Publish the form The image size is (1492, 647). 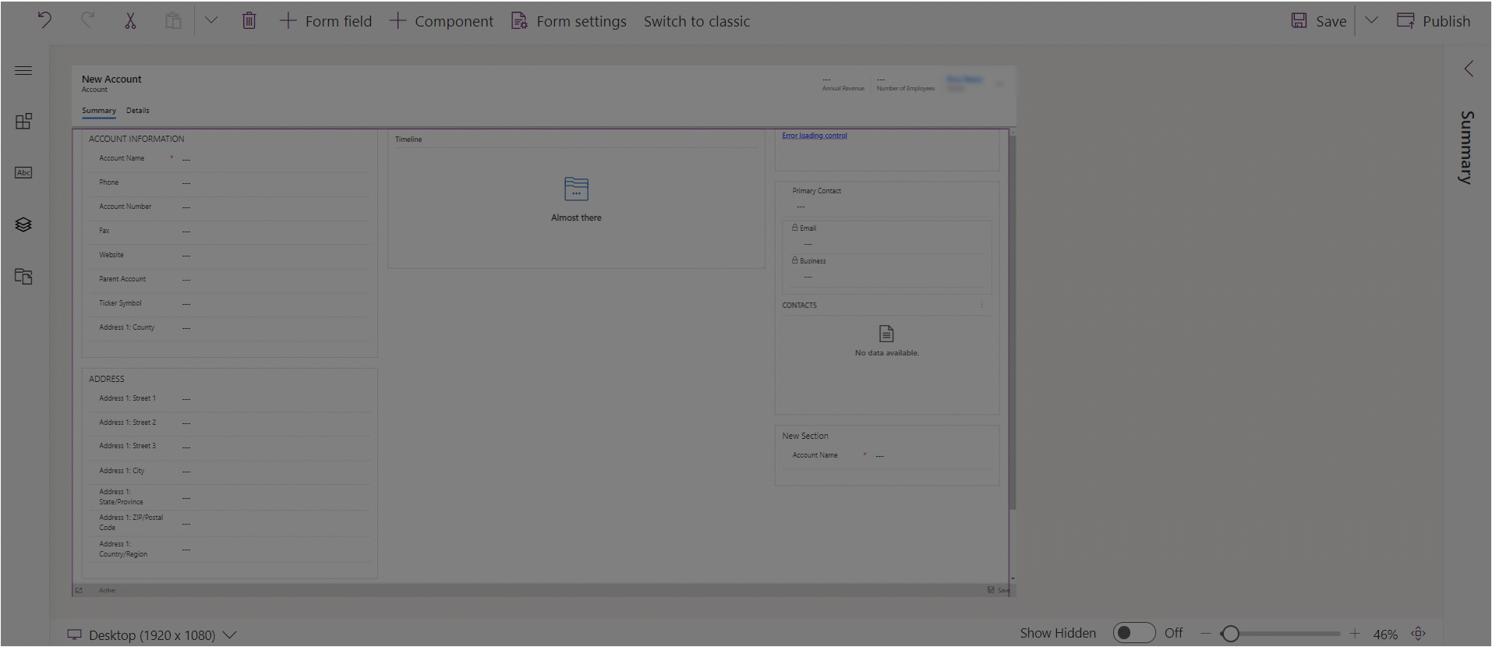tap(1434, 21)
